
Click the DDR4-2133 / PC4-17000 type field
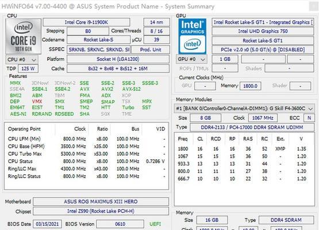(x=252, y=128)
